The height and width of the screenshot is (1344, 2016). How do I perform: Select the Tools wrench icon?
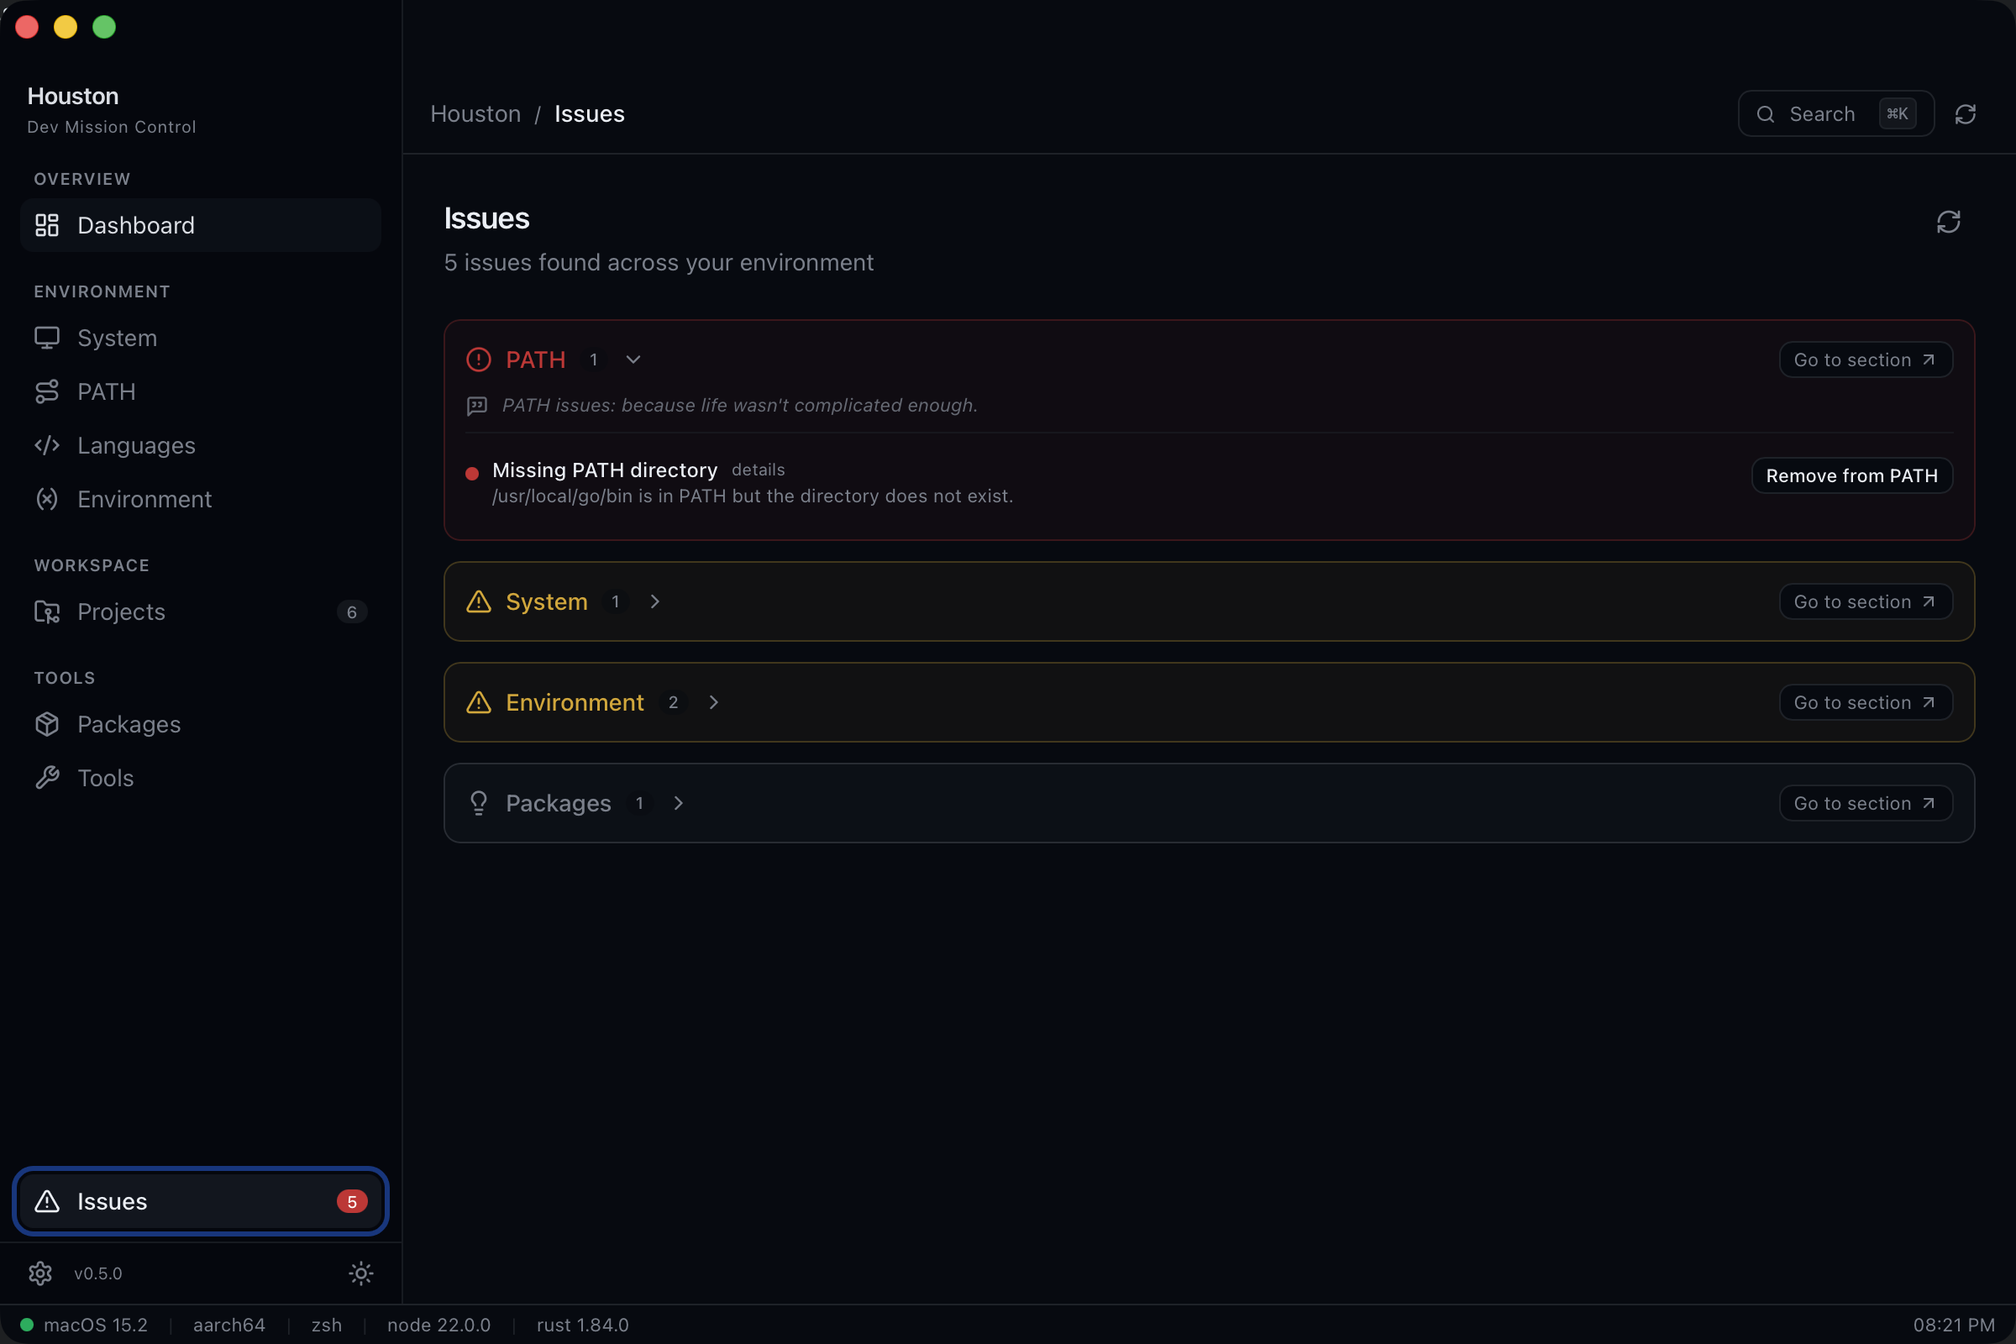tap(46, 778)
